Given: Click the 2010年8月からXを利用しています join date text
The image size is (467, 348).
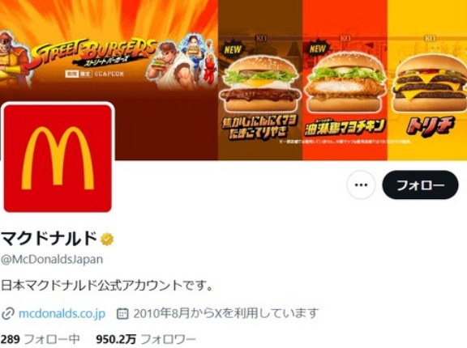Looking at the screenshot, I should click(x=226, y=313).
